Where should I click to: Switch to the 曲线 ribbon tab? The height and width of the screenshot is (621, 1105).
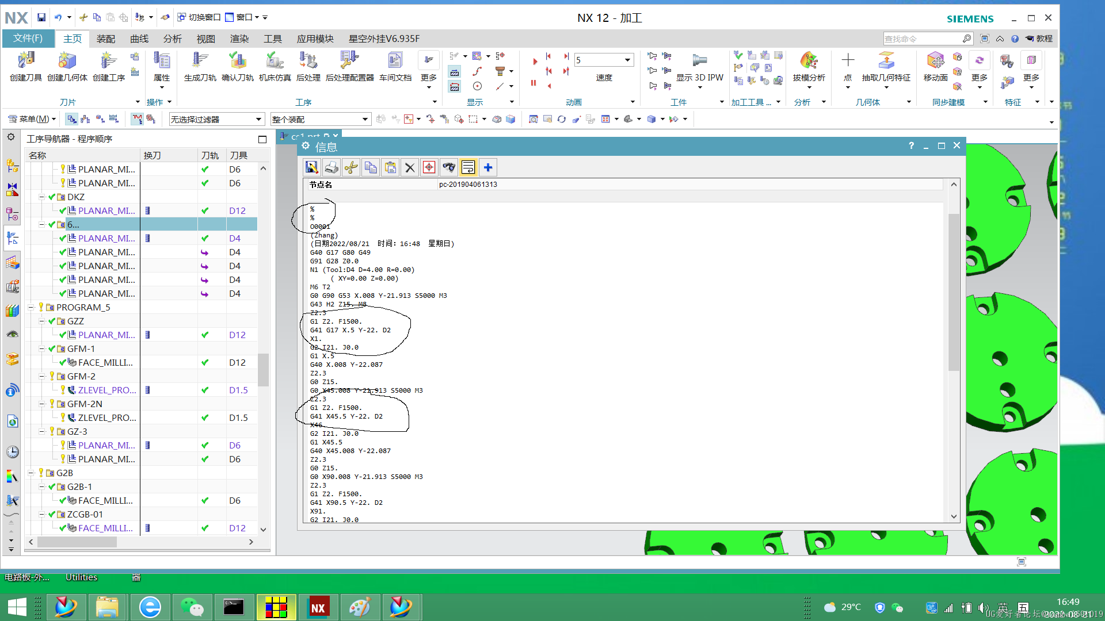[139, 39]
